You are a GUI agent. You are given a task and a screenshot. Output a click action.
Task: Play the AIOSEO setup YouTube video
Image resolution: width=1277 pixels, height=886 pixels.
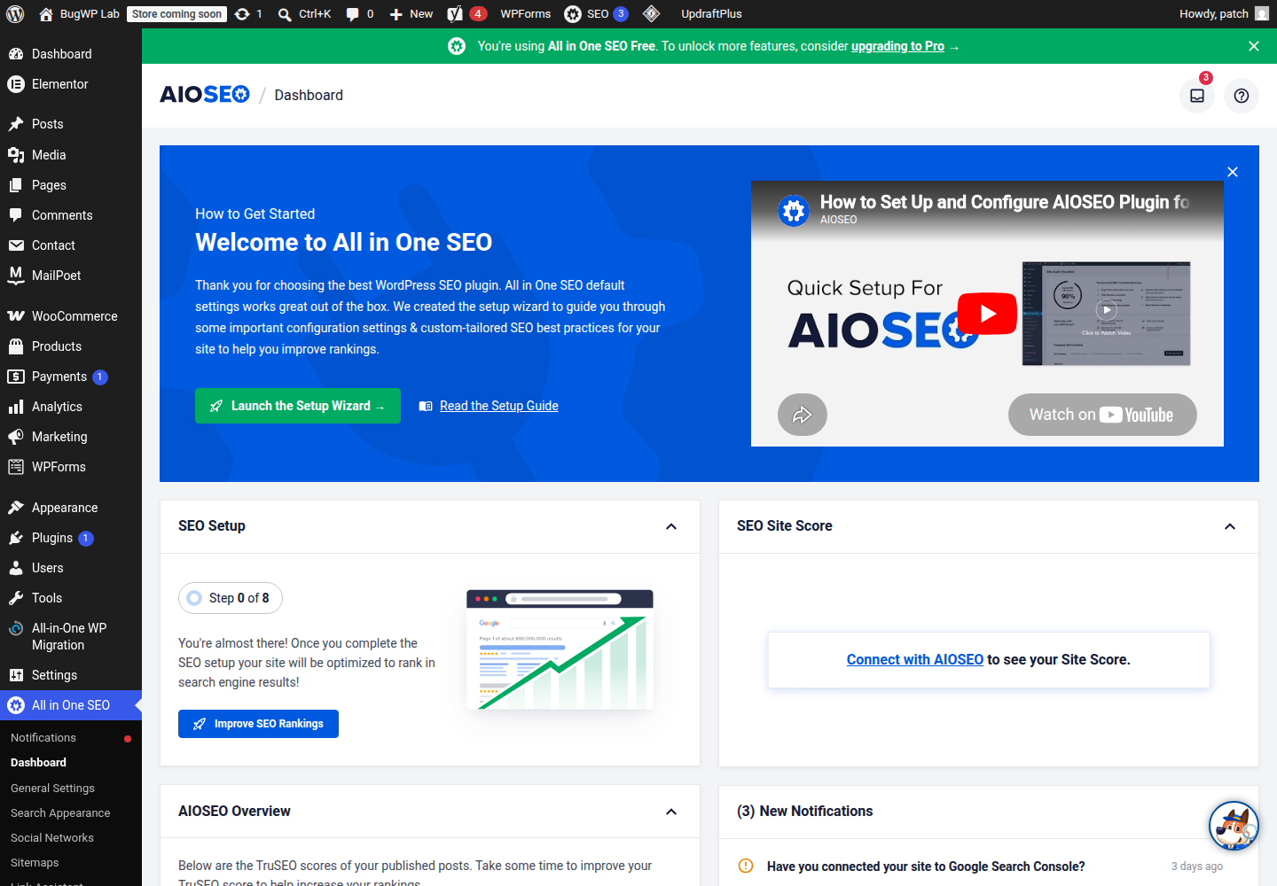click(987, 314)
